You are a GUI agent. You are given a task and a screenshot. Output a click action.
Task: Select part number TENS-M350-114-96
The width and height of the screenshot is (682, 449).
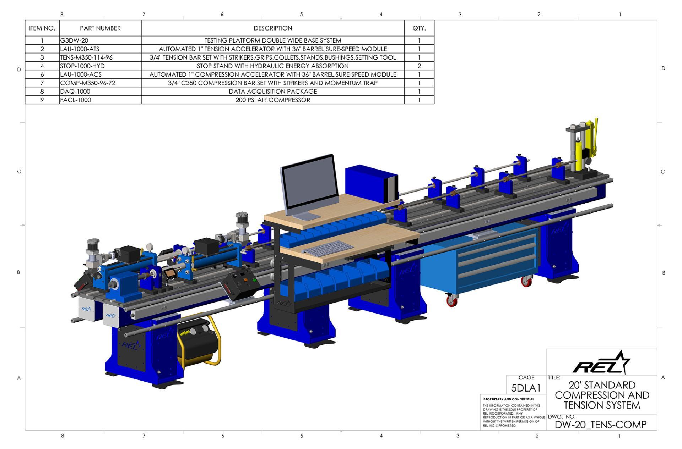coord(100,57)
